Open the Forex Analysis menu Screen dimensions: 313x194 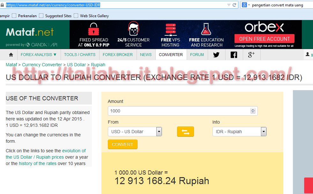39,54
